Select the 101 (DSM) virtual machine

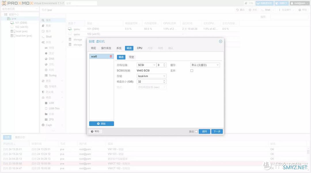[21, 23]
